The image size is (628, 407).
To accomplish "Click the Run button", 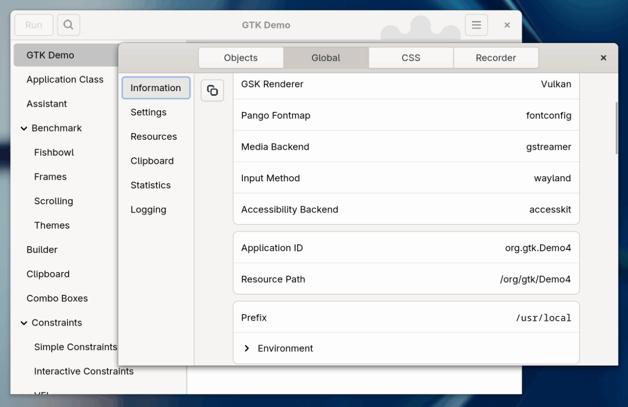I will coord(33,25).
